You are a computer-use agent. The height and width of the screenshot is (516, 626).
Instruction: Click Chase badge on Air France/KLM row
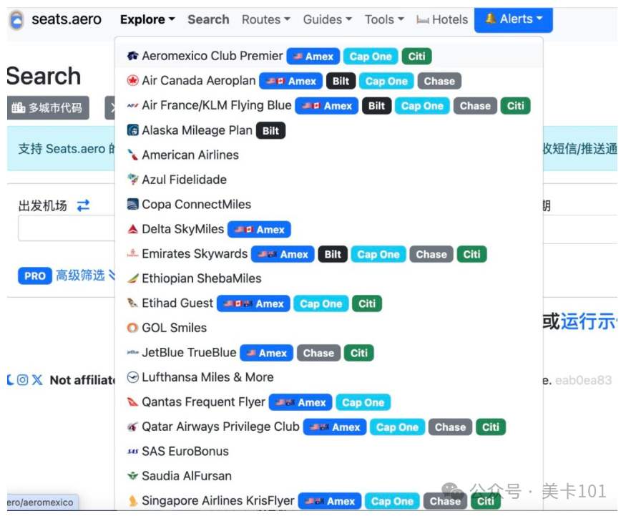point(475,106)
